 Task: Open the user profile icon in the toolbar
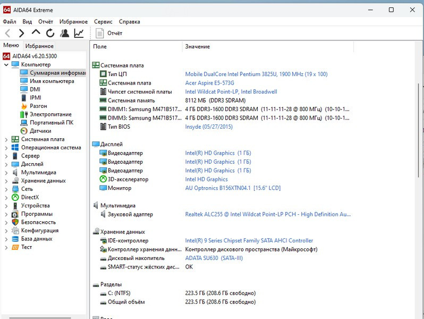(x=64, y=33)
